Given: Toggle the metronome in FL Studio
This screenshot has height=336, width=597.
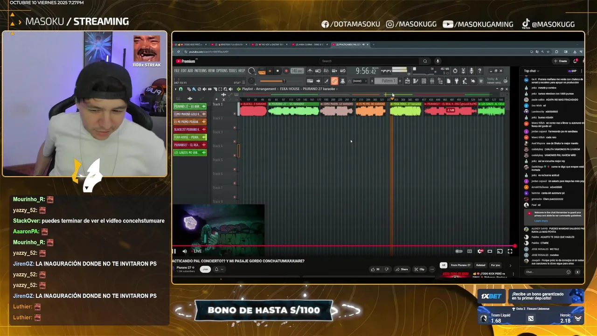Looking at the screenshot, I should point(310,71).
